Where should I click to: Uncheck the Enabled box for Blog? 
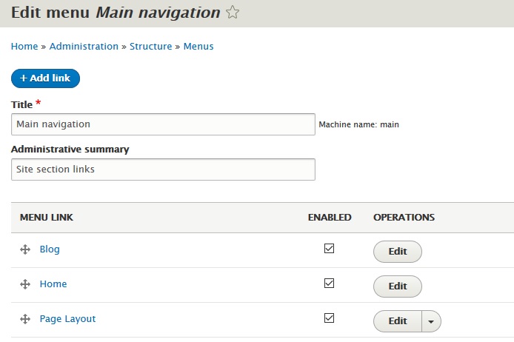pyautogui.click(x=330, y=249)
